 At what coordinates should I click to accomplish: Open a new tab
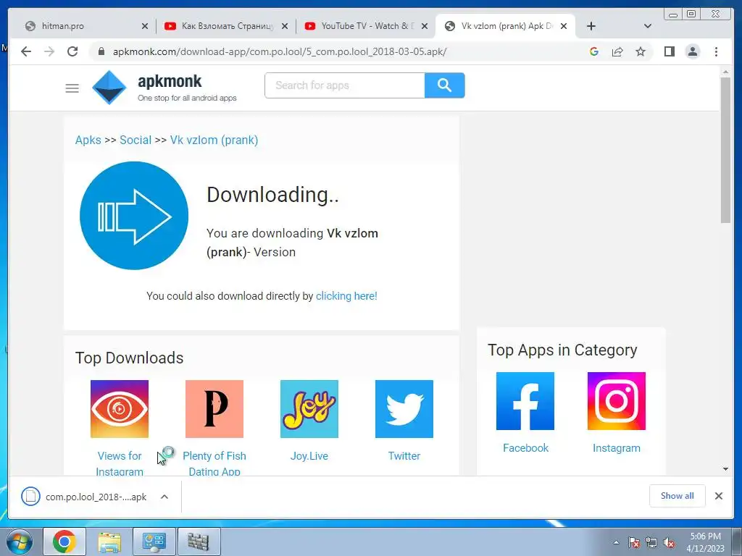(591, 26)
